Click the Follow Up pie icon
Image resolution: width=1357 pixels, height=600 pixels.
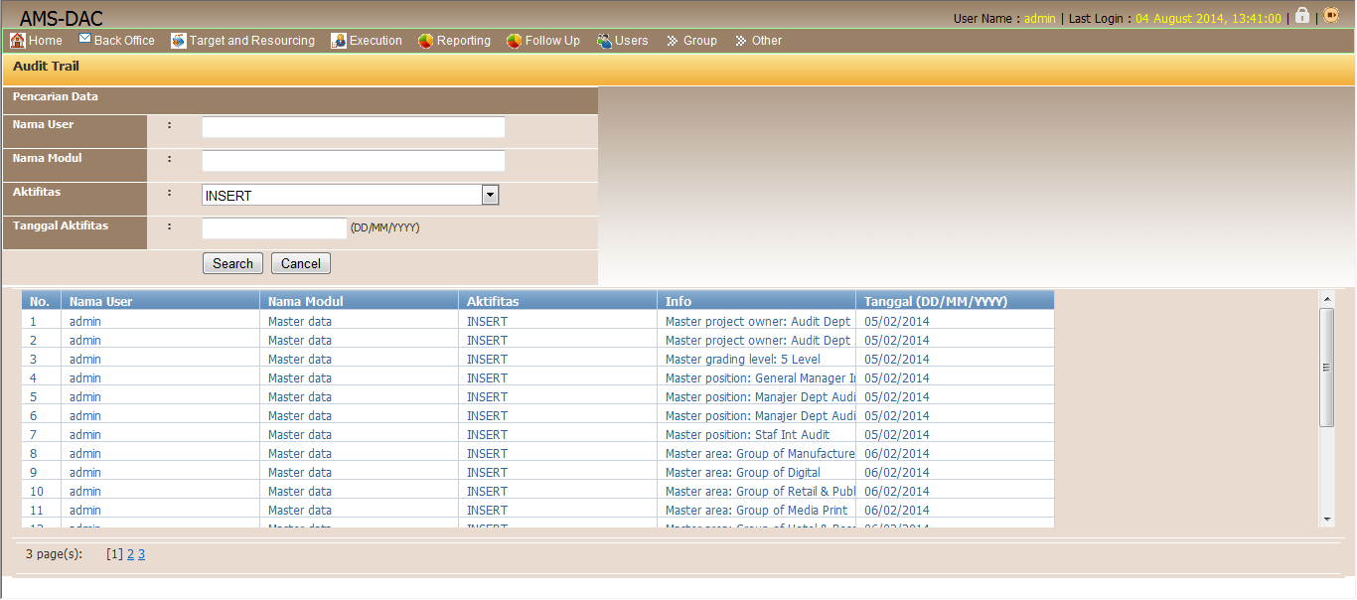(515, 41)
